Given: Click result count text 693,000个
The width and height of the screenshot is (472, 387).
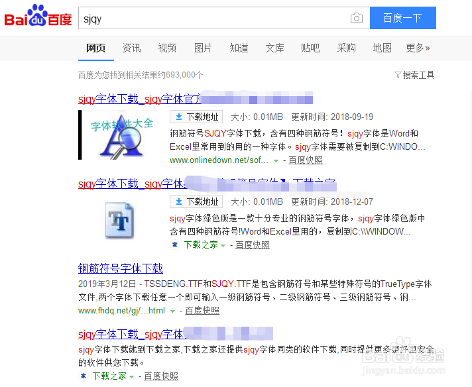Looking at the screenshot, I should (x=184, y=75).
